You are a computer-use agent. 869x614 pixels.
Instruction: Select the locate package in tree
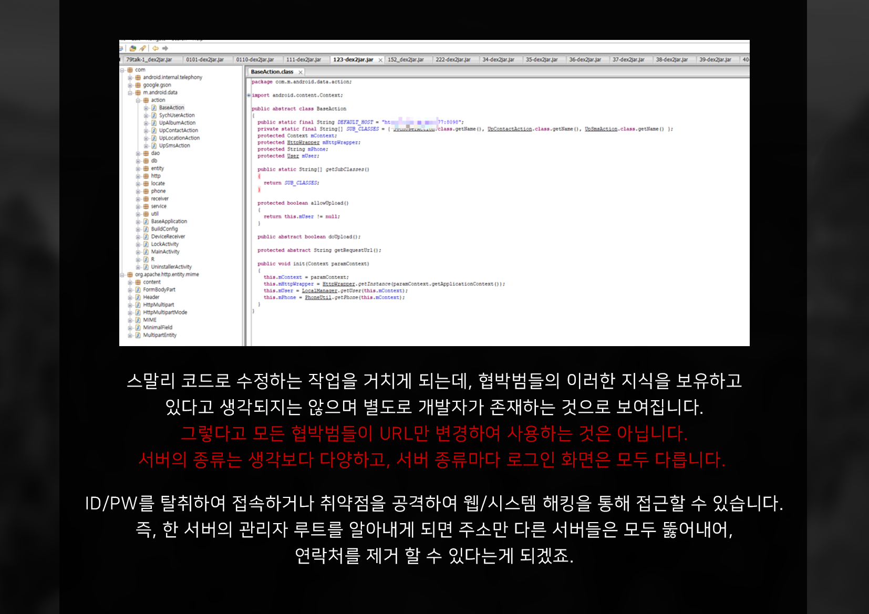point(158,184)
